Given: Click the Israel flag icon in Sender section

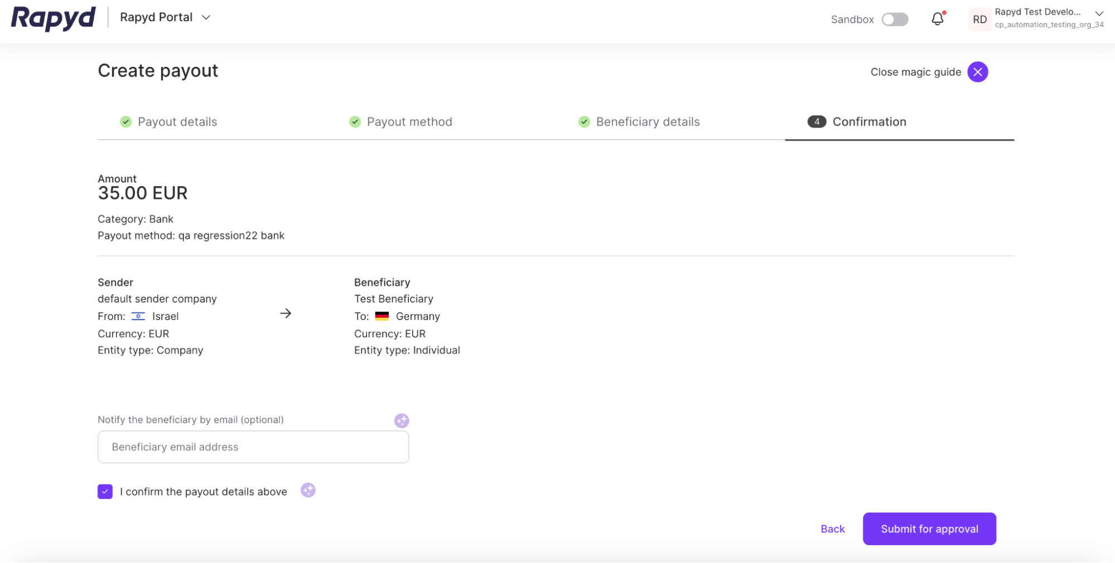Looking at the screenshot, I should (x=138, y=316).
